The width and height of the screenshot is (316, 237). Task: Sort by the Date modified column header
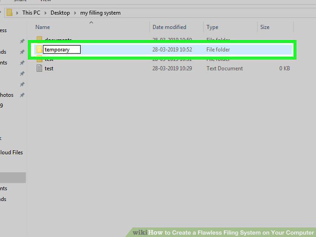pyautogui.click(x=169, y=27)
